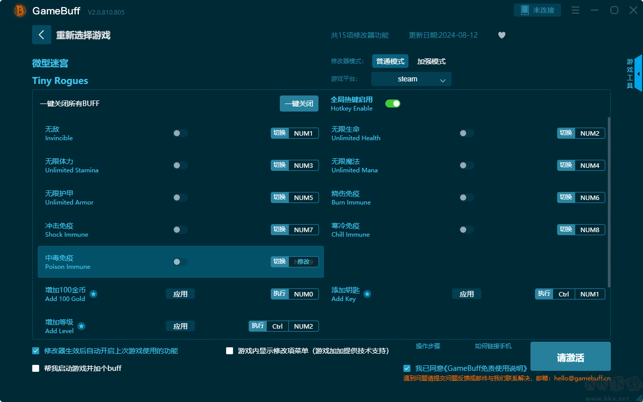This screenshot has width=643, height=402.
Task: Turn on 无限体力 Unlimited Stamina
Action: click(x=180, y=165)
